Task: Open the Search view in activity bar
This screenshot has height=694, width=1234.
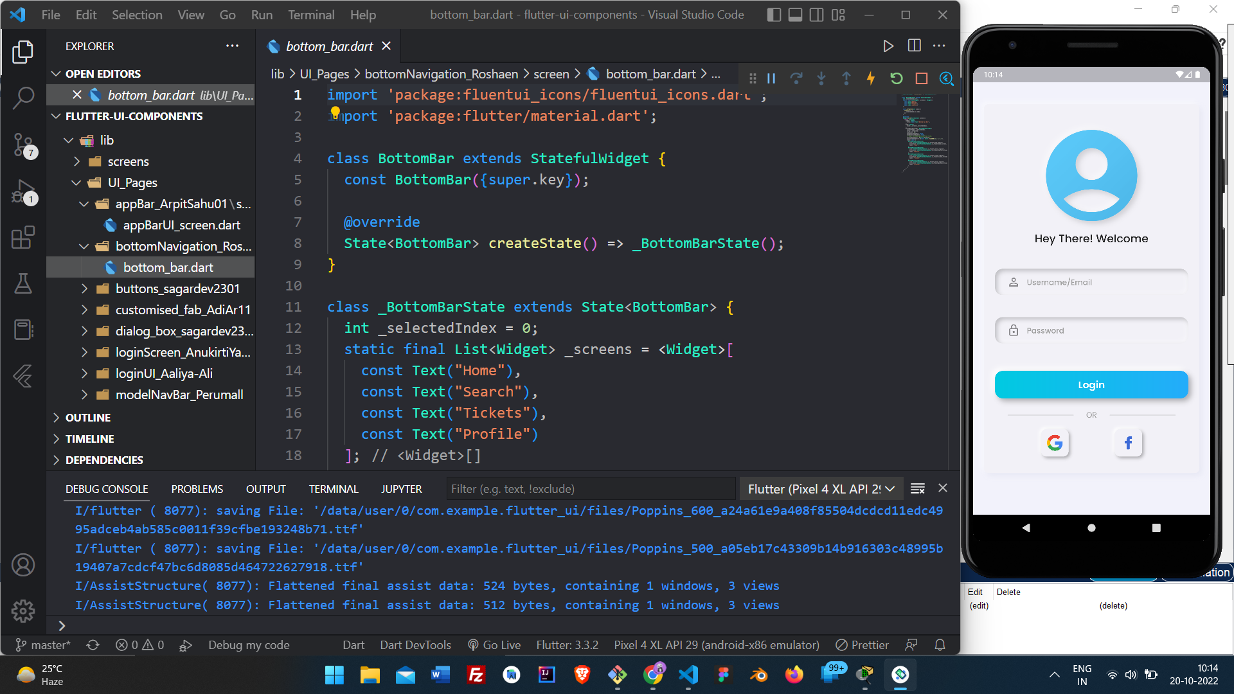Action: tap(23, 98)
